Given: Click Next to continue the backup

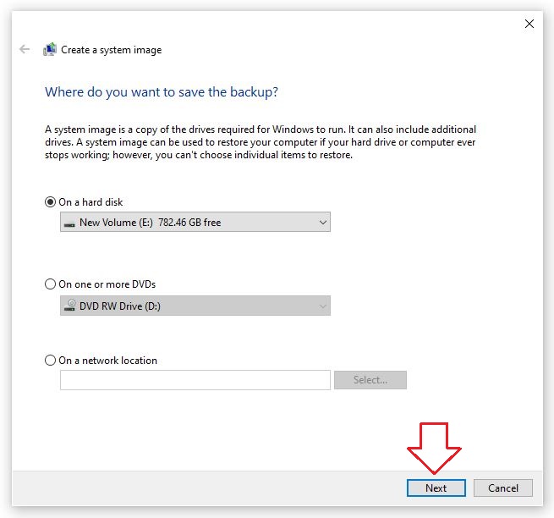Looking at the screenshot, I should (436, 488).
